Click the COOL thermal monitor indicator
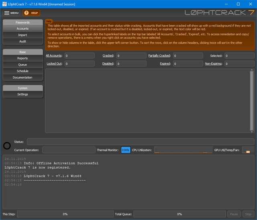 coord(126,150)
